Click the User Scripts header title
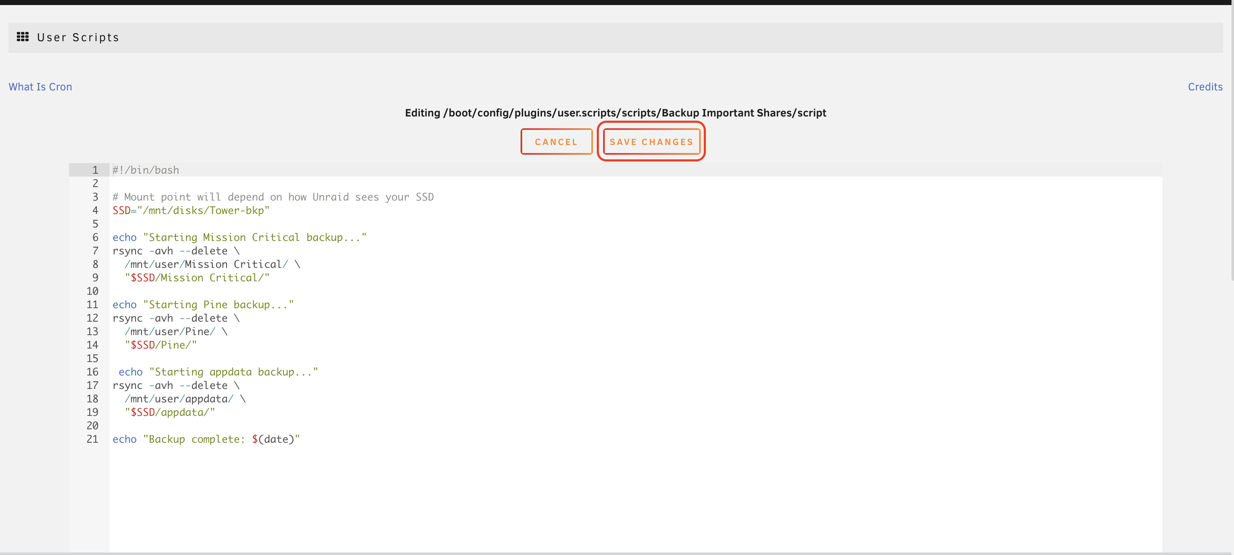The height and width of the screenshot is (555, 1234). pyautogui.click(x=78, y=37)
